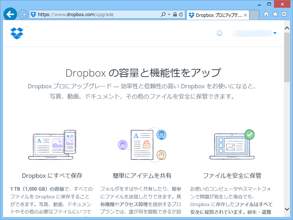Click inside the address bar URL field
The image size is (293, 220).
point(92,14)
